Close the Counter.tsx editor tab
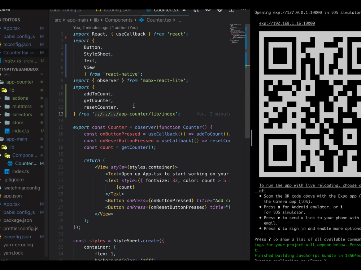This screenshot has width=361, height=270. (184, 10)
